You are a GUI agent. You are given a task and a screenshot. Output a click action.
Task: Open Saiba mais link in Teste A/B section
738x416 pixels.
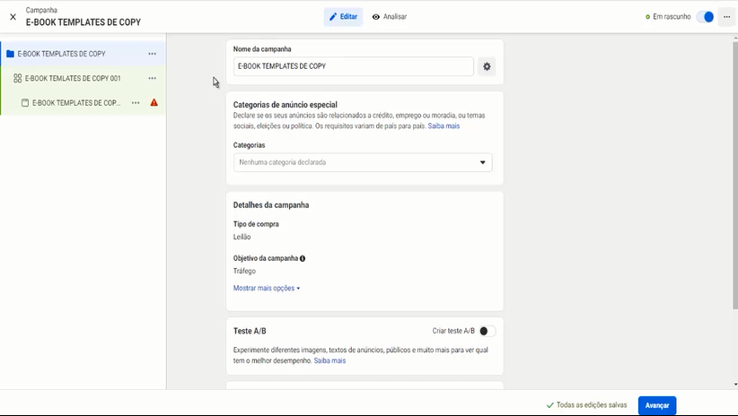[x=329, y=360]
